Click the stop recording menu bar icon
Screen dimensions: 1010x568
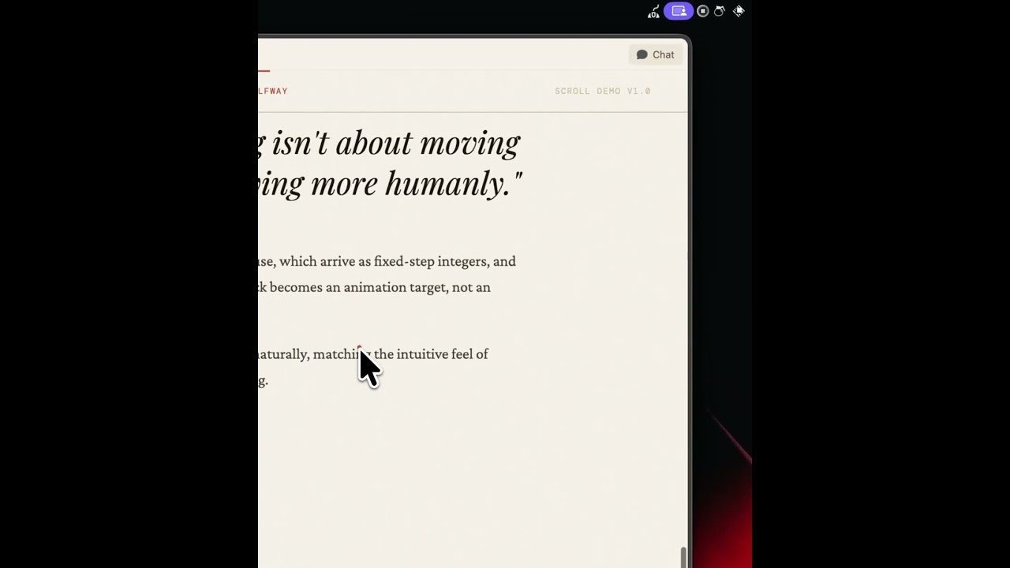(703, 11)
